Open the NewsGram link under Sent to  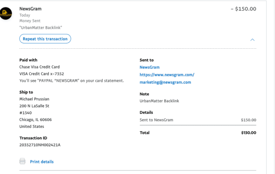tap(149, 67)
